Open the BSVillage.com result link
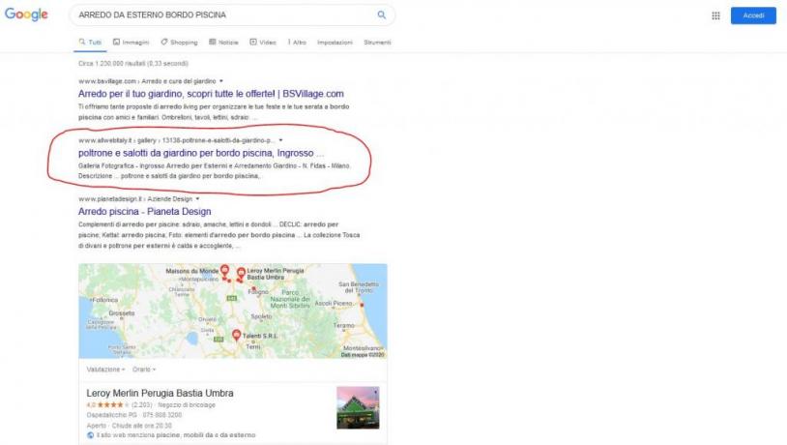 point(211,94)
